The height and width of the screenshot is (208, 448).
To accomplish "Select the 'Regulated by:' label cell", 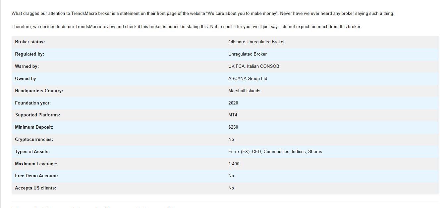I will [29, 54].
